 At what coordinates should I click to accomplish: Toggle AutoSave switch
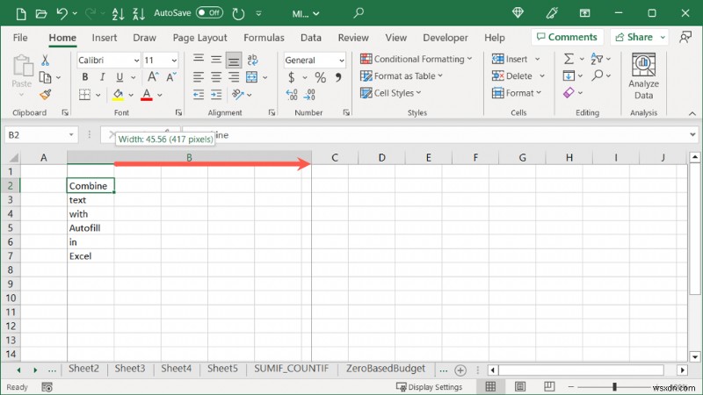pyautogui.click(x=209, y=13)
